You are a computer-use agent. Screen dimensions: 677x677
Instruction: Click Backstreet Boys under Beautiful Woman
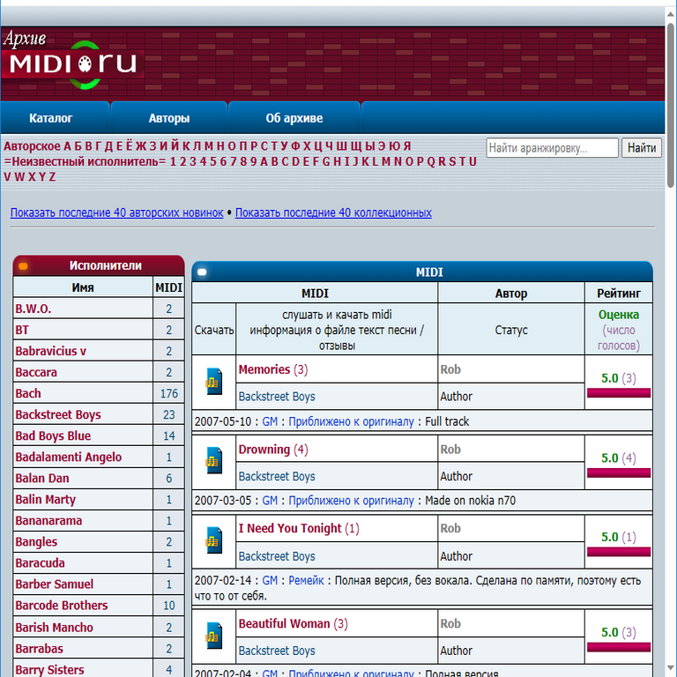pos(277,651)
